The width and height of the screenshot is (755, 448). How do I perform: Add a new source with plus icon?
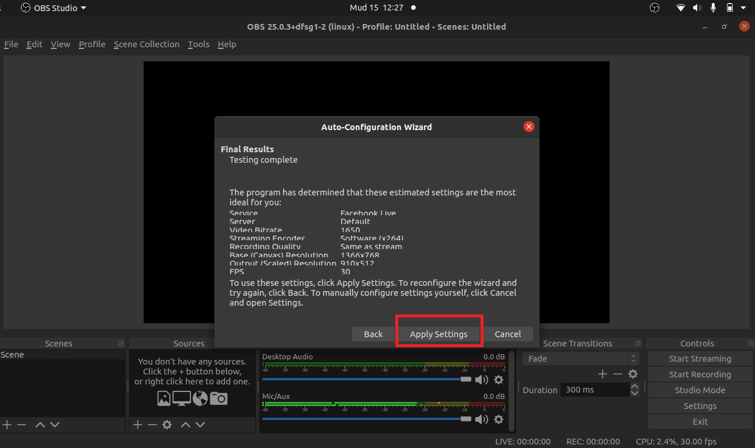pyautogui.click(x=138, y=425)
